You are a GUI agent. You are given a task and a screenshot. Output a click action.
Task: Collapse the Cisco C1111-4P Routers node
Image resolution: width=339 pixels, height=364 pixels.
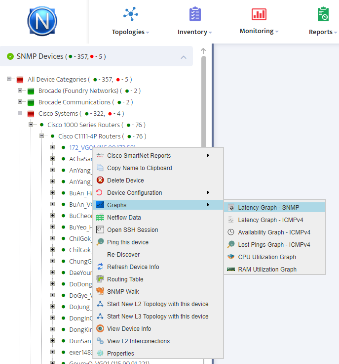[41, 136]
